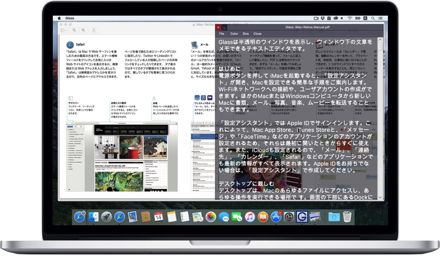
Task: Open Contacts book in the Dock
Action: (x=146, y=217)
